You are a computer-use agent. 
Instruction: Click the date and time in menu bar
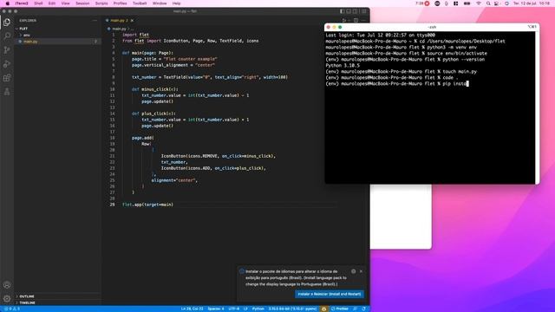tap(532, 3)
